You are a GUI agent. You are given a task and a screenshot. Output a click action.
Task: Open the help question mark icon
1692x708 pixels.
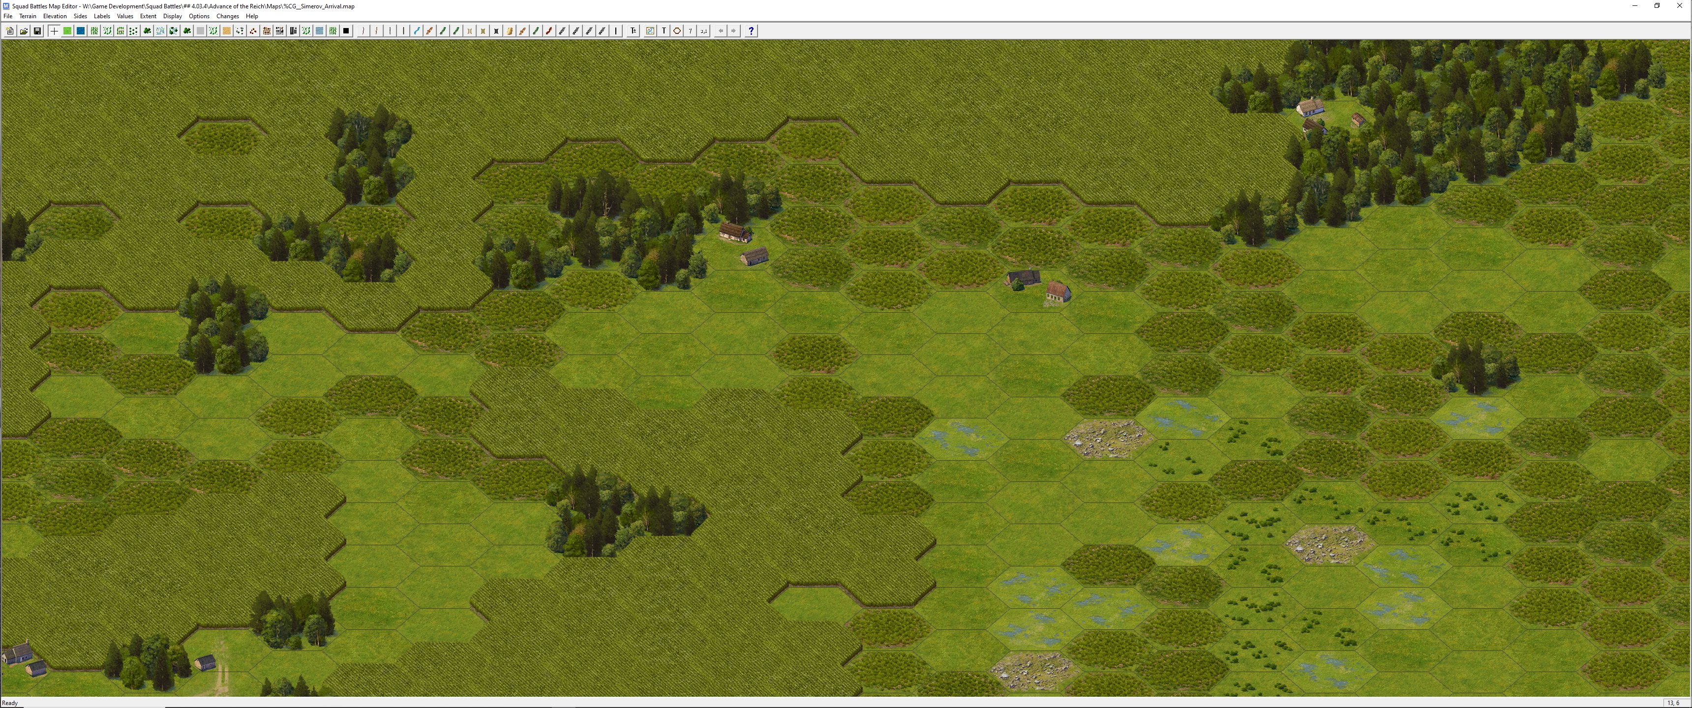[x=751, y=31]
